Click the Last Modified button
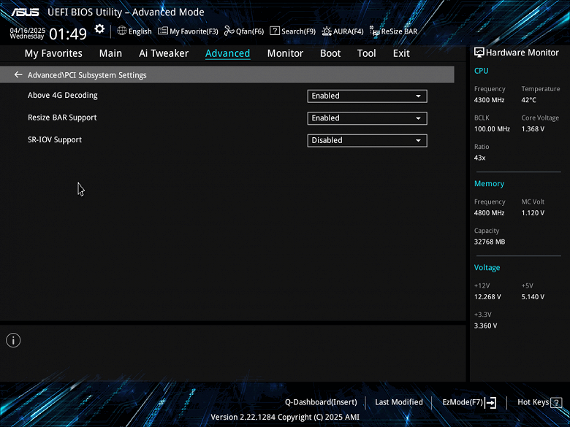 [399, 402]
